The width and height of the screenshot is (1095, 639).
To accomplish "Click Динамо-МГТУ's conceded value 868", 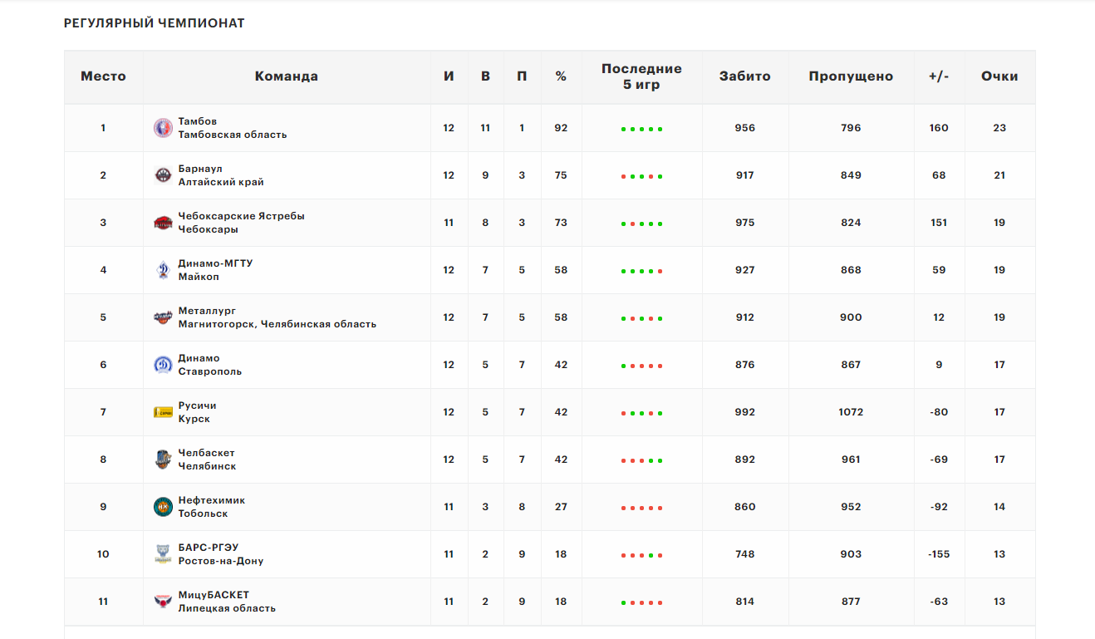I will pyautogui.click(x=851, y=270).
